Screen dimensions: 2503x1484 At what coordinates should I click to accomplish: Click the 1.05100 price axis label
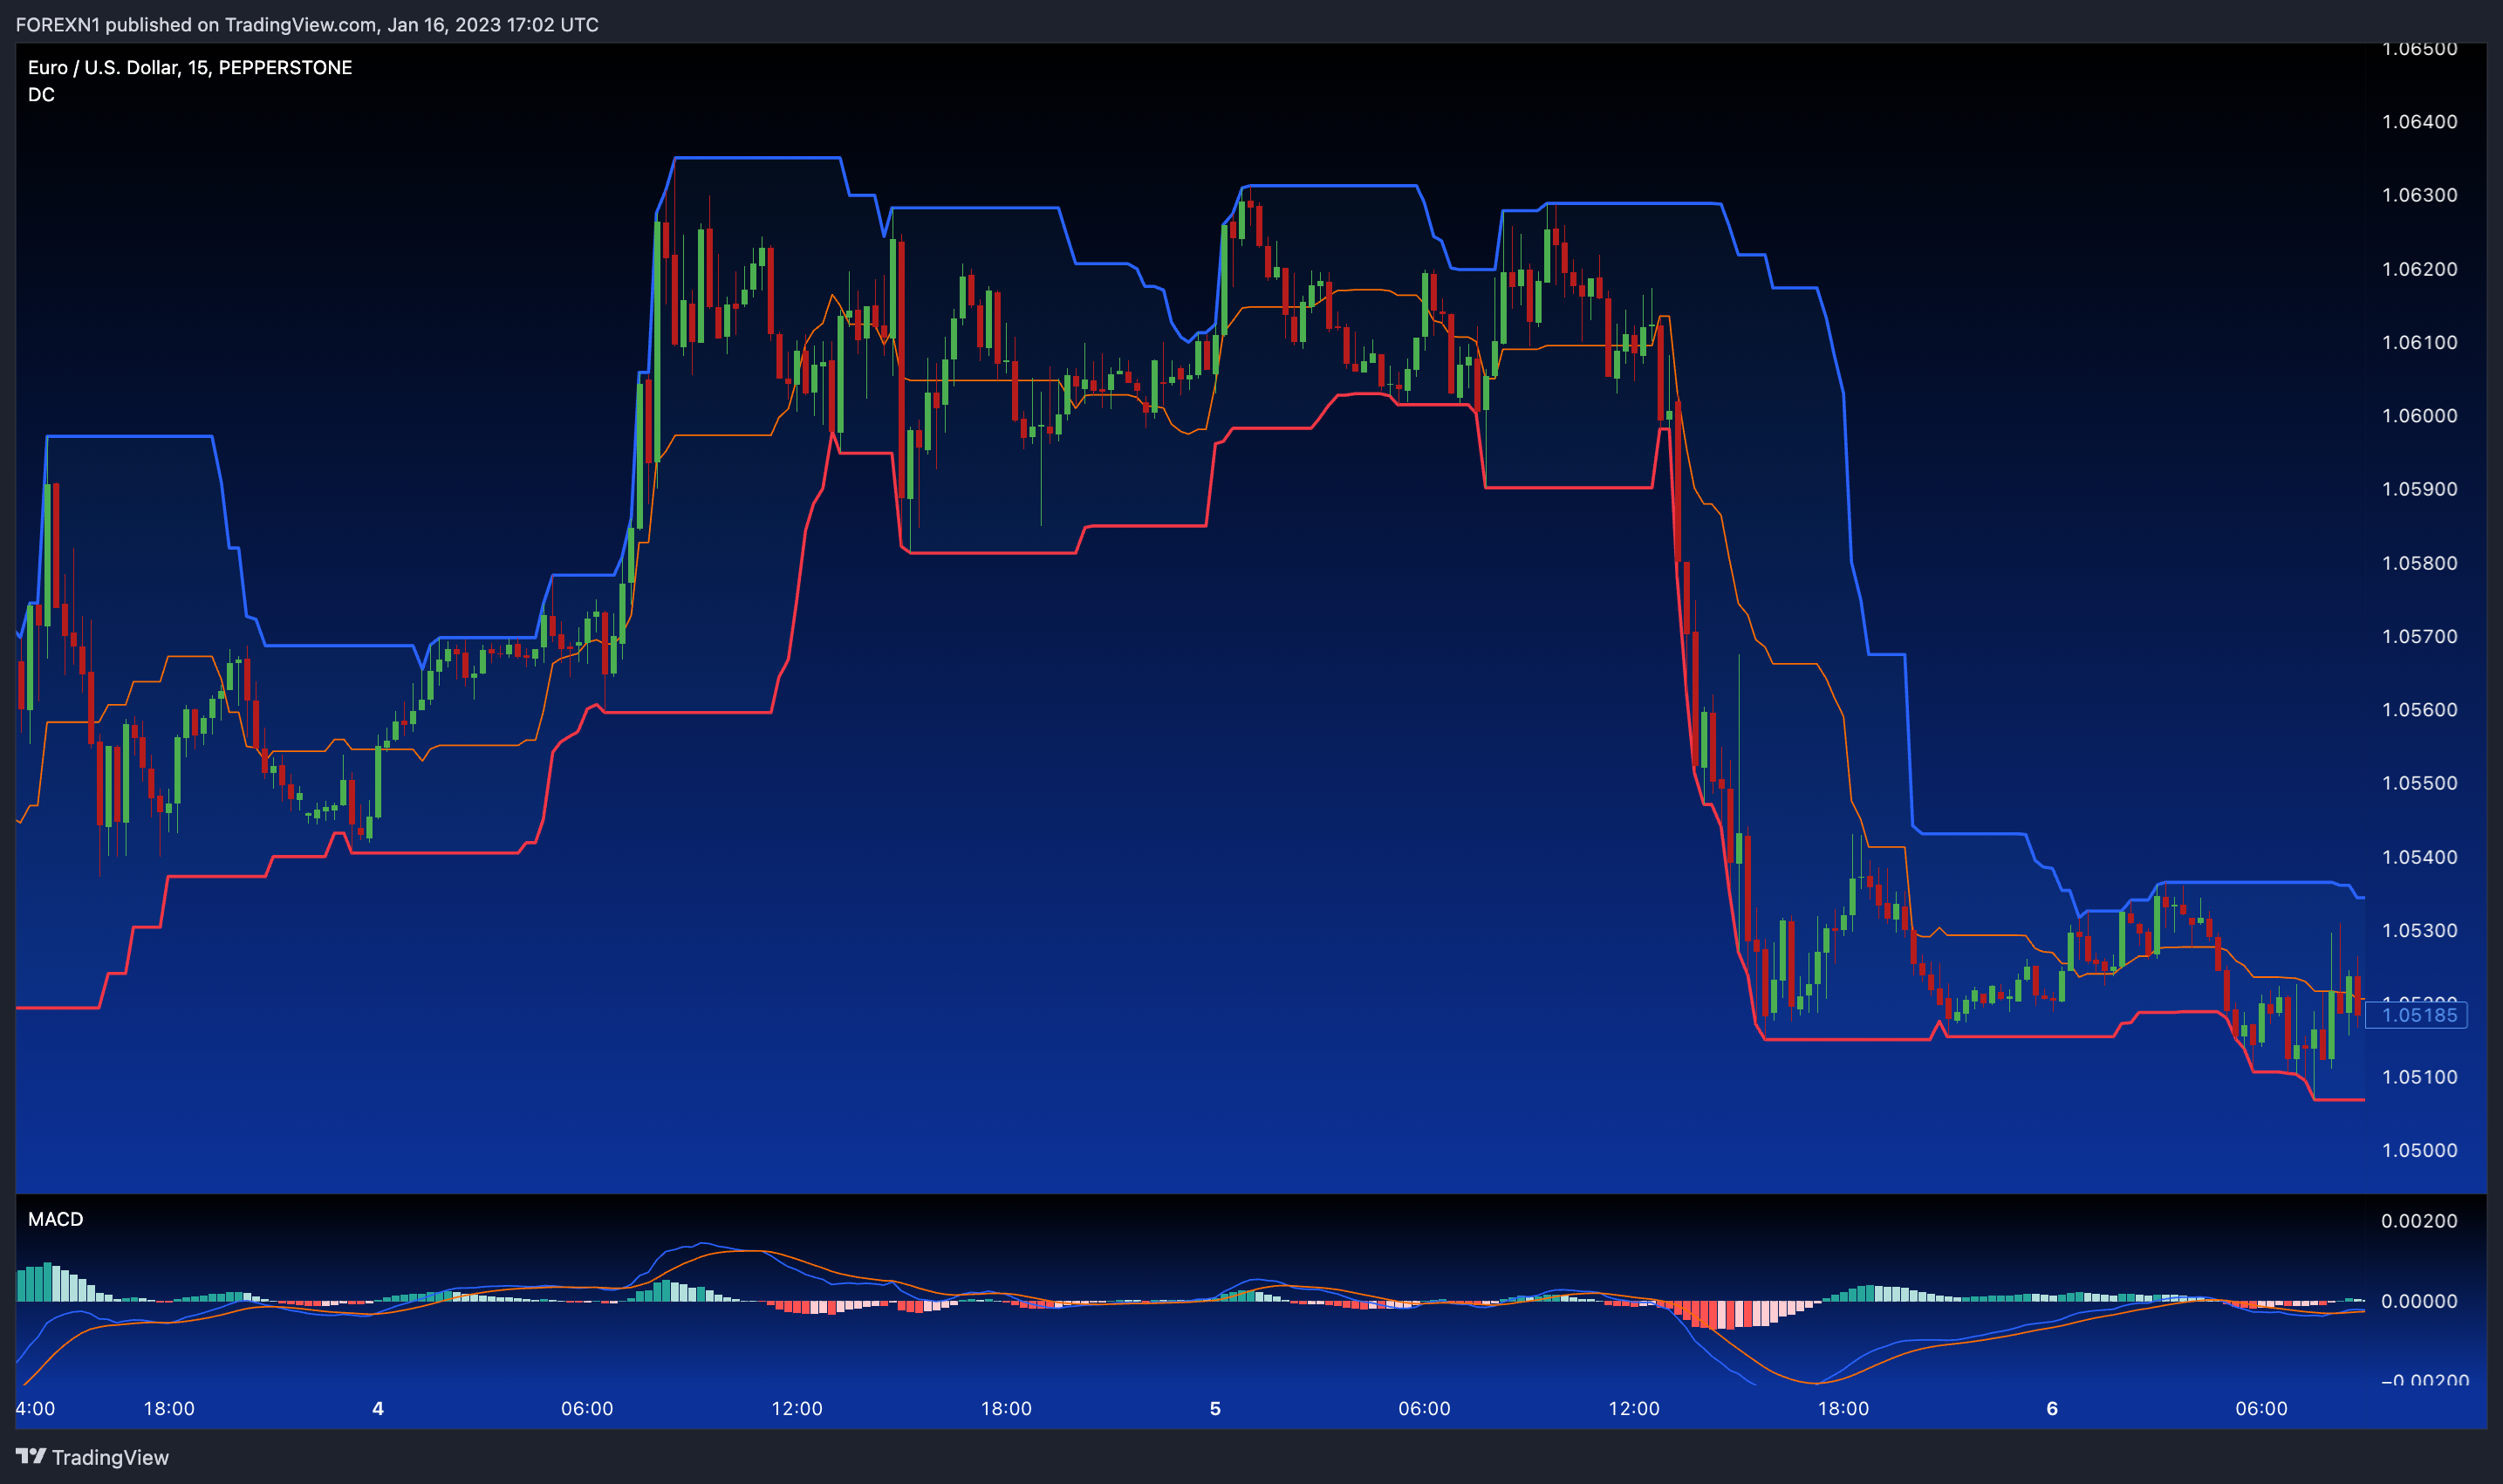tap(2419, 1077)
